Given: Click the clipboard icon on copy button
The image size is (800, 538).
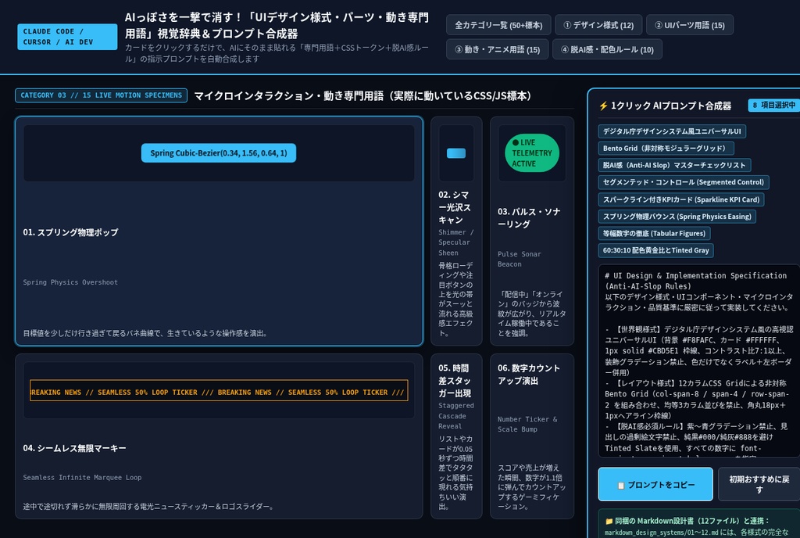Looking at the screenshot, I should point(621,486).
